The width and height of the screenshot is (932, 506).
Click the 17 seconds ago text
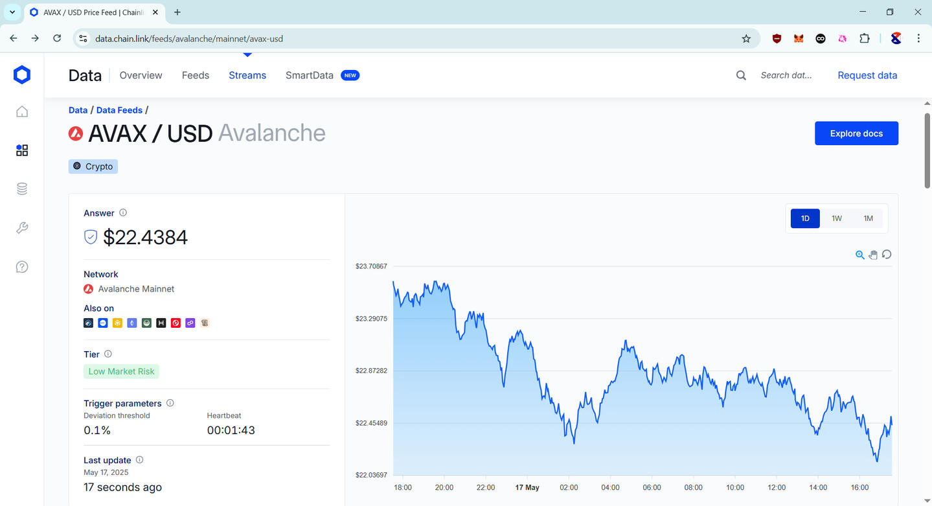(123, 487)
